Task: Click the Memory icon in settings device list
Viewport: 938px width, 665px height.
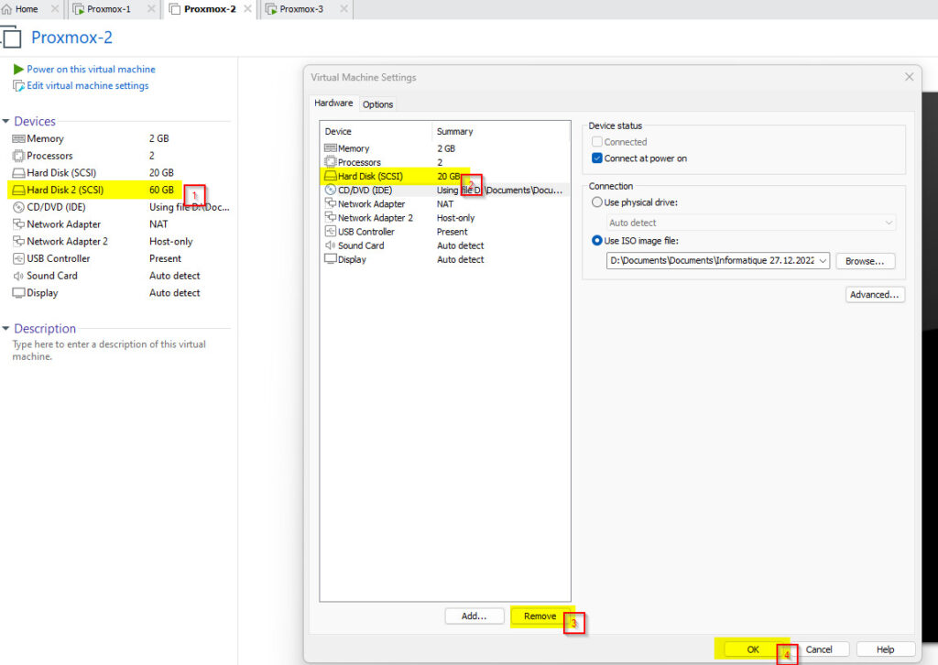Action: coord(330,148)
